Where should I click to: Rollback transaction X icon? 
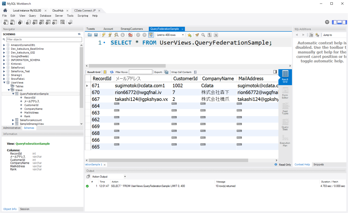(144, 35)
